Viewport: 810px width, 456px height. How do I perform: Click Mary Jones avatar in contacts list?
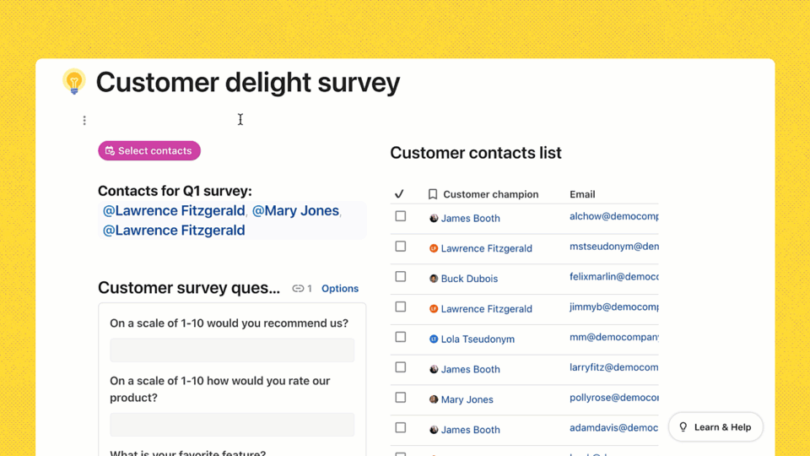click(x=434, y=399)
